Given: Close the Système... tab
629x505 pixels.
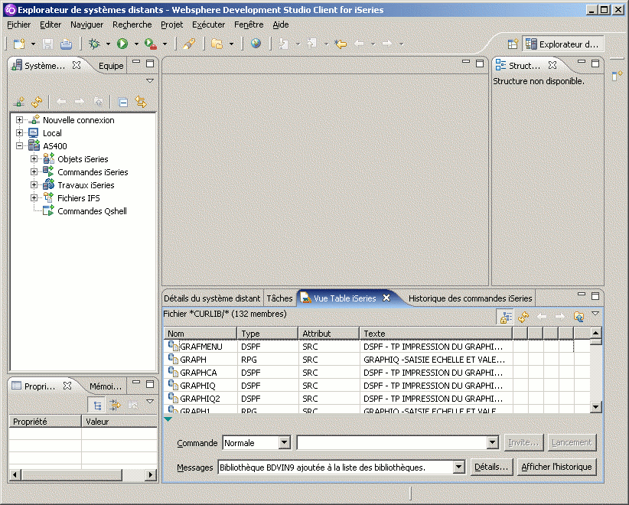Looking at the screenshot, I should tap(77, 65).
